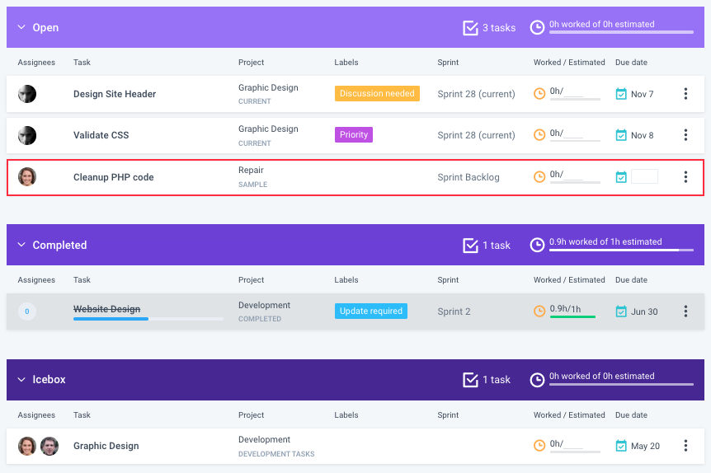Click the task checkbox icon in the Completed header
Viewport: 711px width, 473px height.
point(470,245)
